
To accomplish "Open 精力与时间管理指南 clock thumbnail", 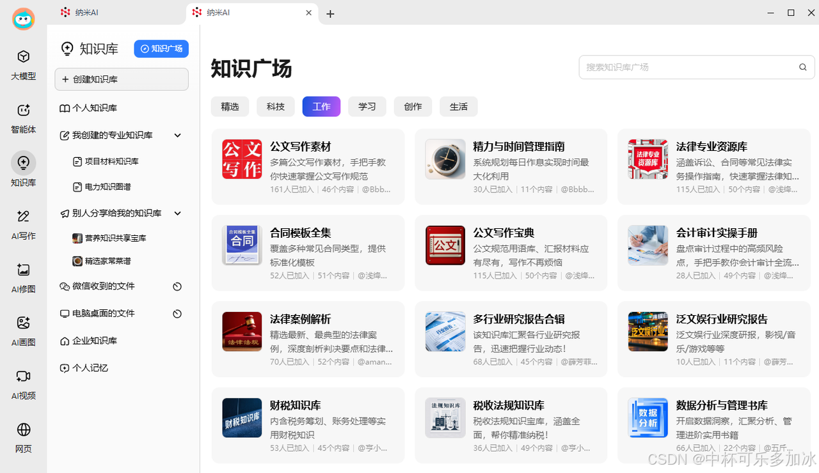I will [x=445, y=159].
